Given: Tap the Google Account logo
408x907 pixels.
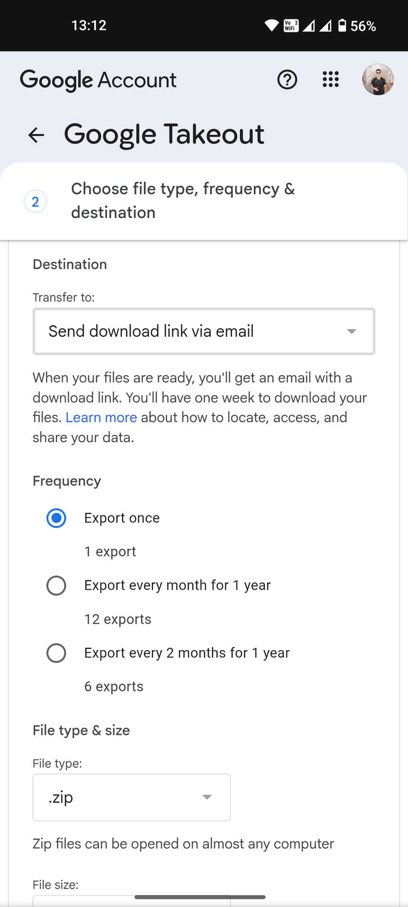Looking at the screenshot, I should (98, 80).
